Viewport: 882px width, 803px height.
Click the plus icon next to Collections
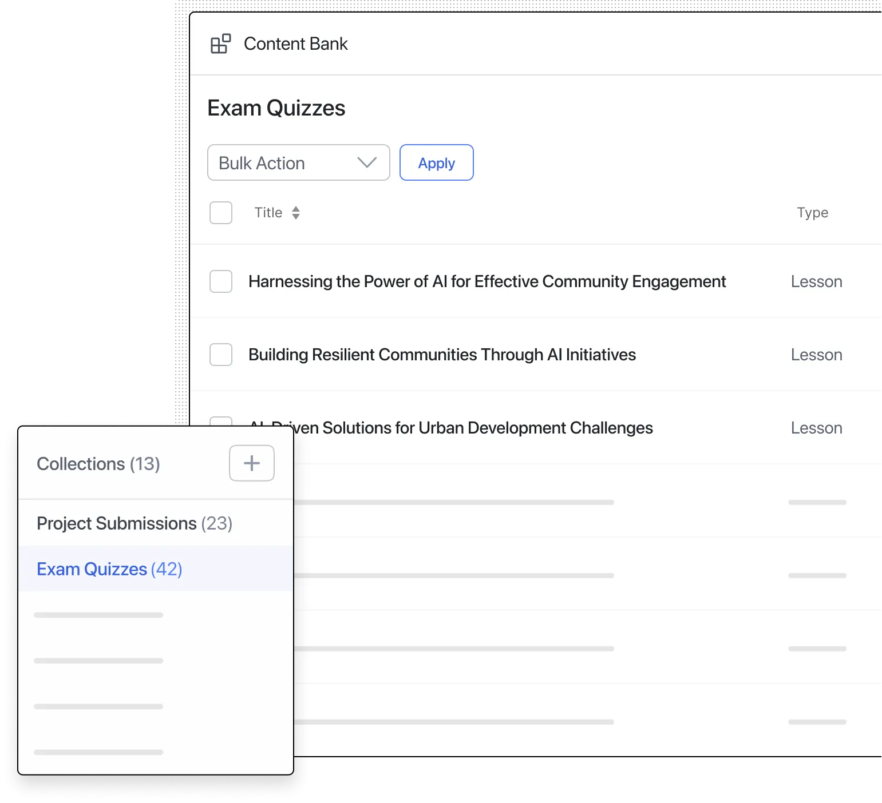click(x=251, y=463)
